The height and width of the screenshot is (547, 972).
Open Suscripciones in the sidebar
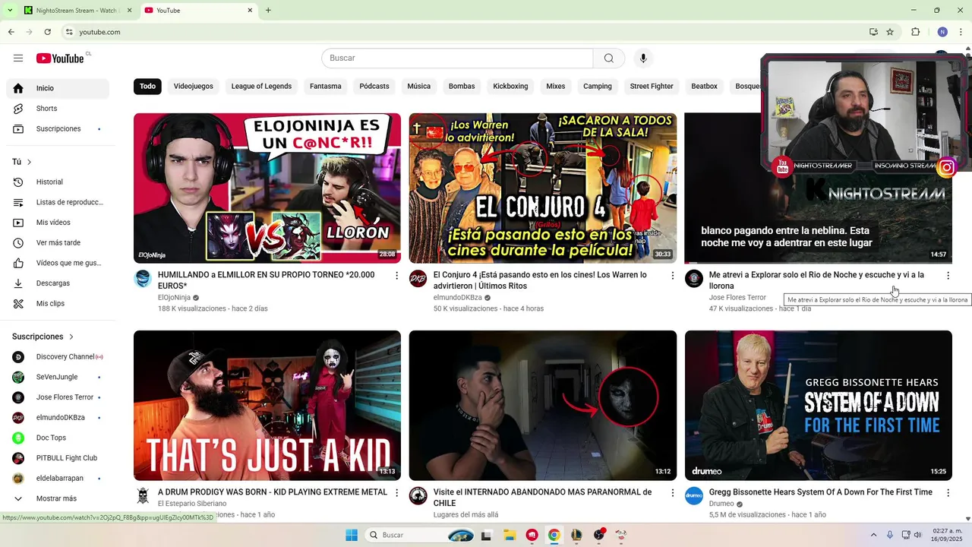click(58, 129)
